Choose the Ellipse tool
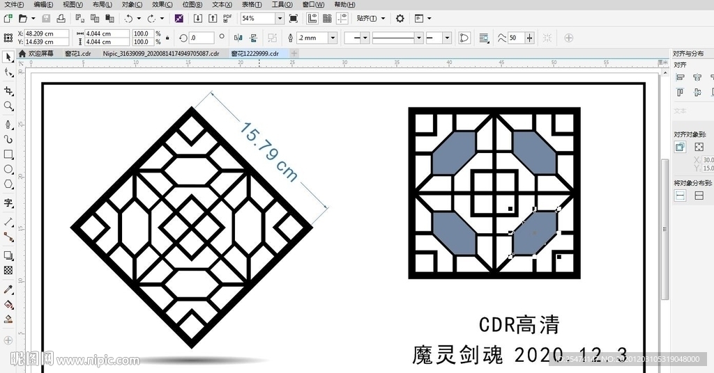714x373 pixels. (x=8, y=169)
